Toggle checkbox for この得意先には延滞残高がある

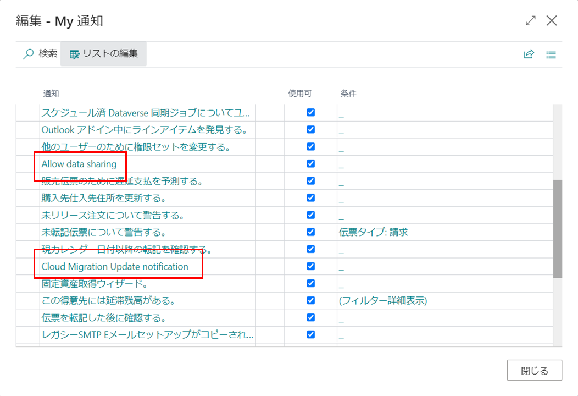click(x=311, y=300)
